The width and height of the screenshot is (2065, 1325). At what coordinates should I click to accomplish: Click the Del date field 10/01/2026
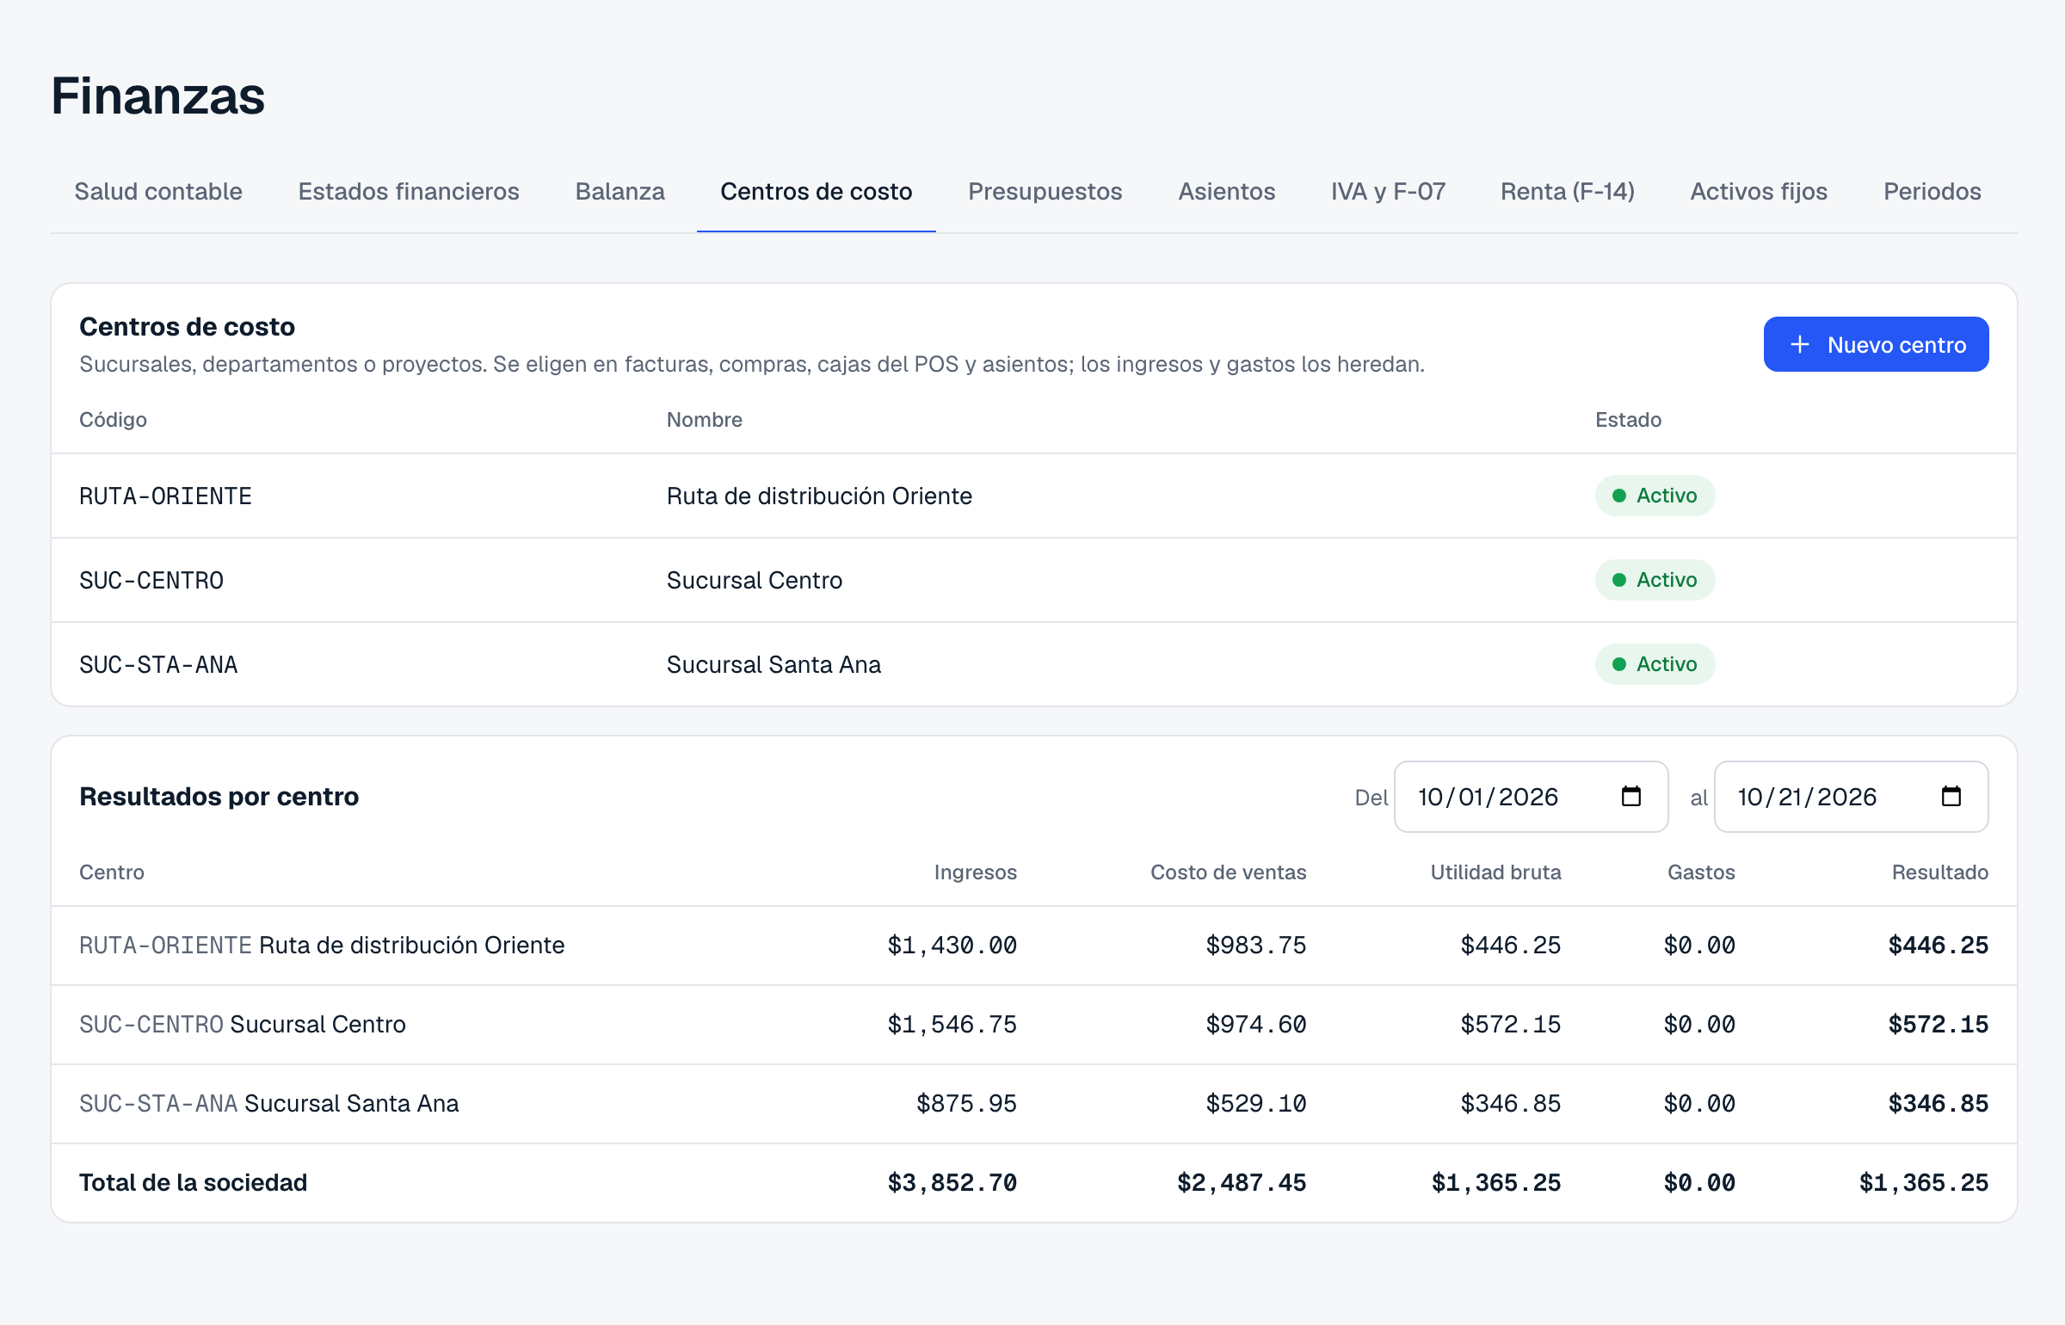[x=1531, y=797]
